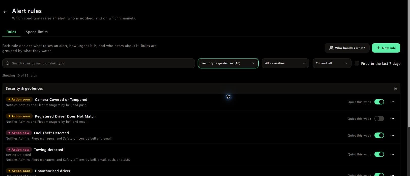Select the Rules tab
Image resolution: width=410 pixels, height=176 pixels.
pyautogui.click(x=11, y=32)
